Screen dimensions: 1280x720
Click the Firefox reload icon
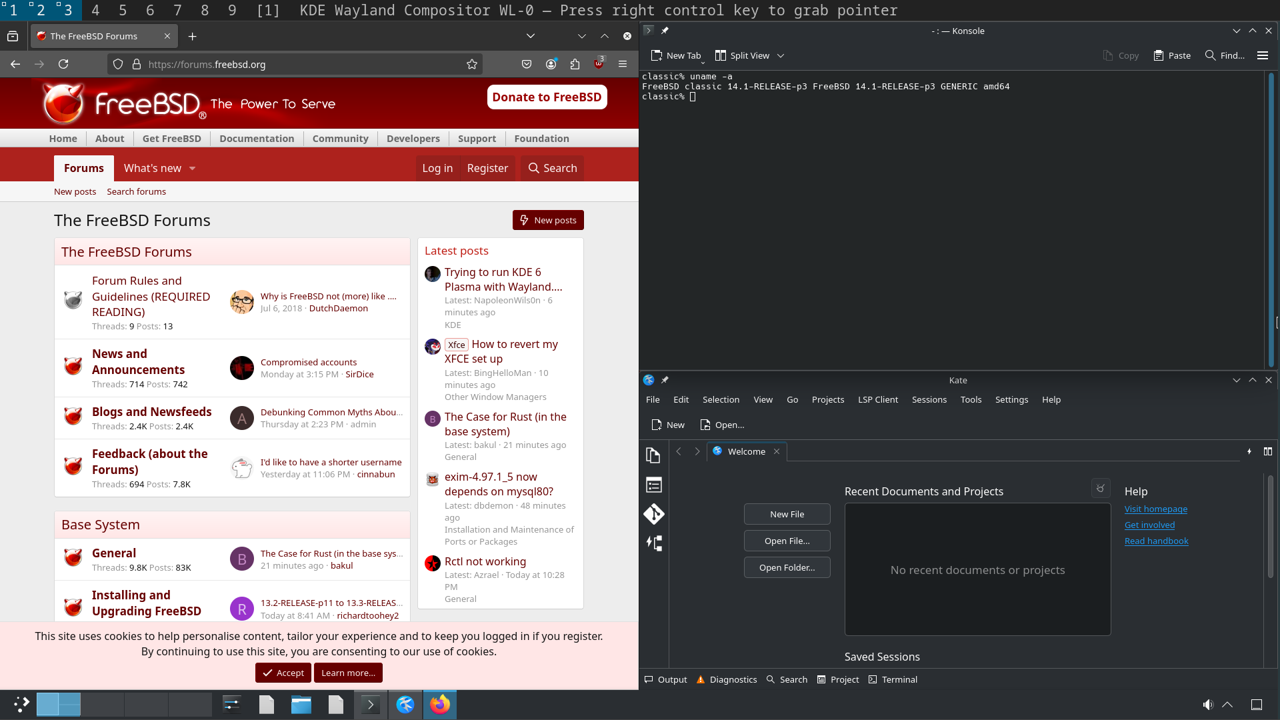pos(63,65)
